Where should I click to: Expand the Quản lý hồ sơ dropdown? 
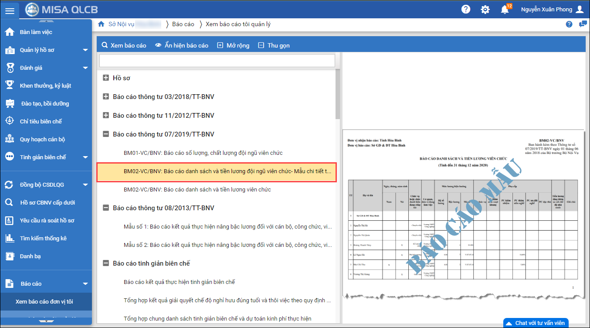click(x=85, y=50)
